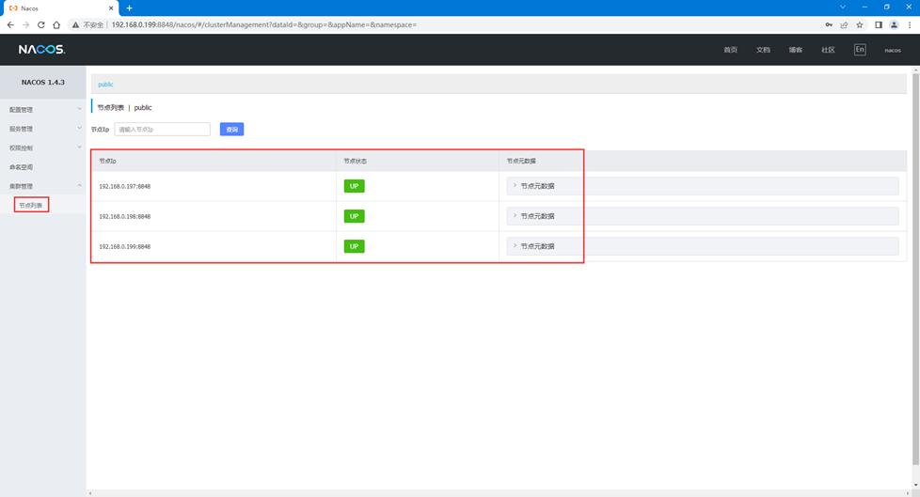920x497 pixels.
Task: Expand the 服务管理 sidebar menu
Action: (x=43, y=129)
